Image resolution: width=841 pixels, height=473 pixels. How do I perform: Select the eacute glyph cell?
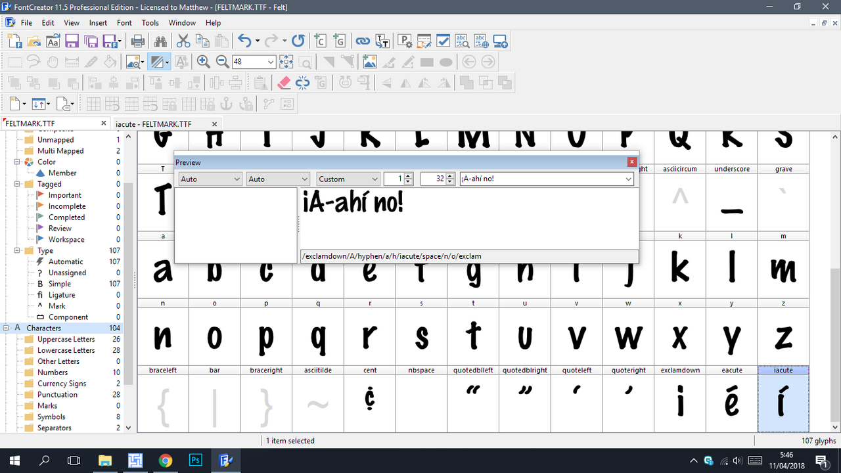(x=732, y=399)
